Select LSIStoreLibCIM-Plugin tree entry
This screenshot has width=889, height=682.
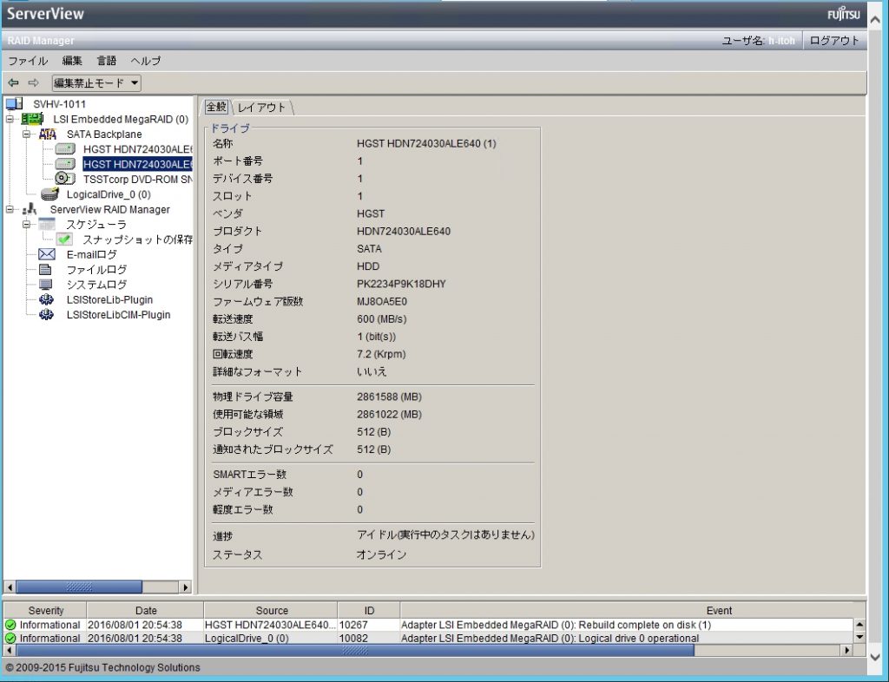(118, 314)
